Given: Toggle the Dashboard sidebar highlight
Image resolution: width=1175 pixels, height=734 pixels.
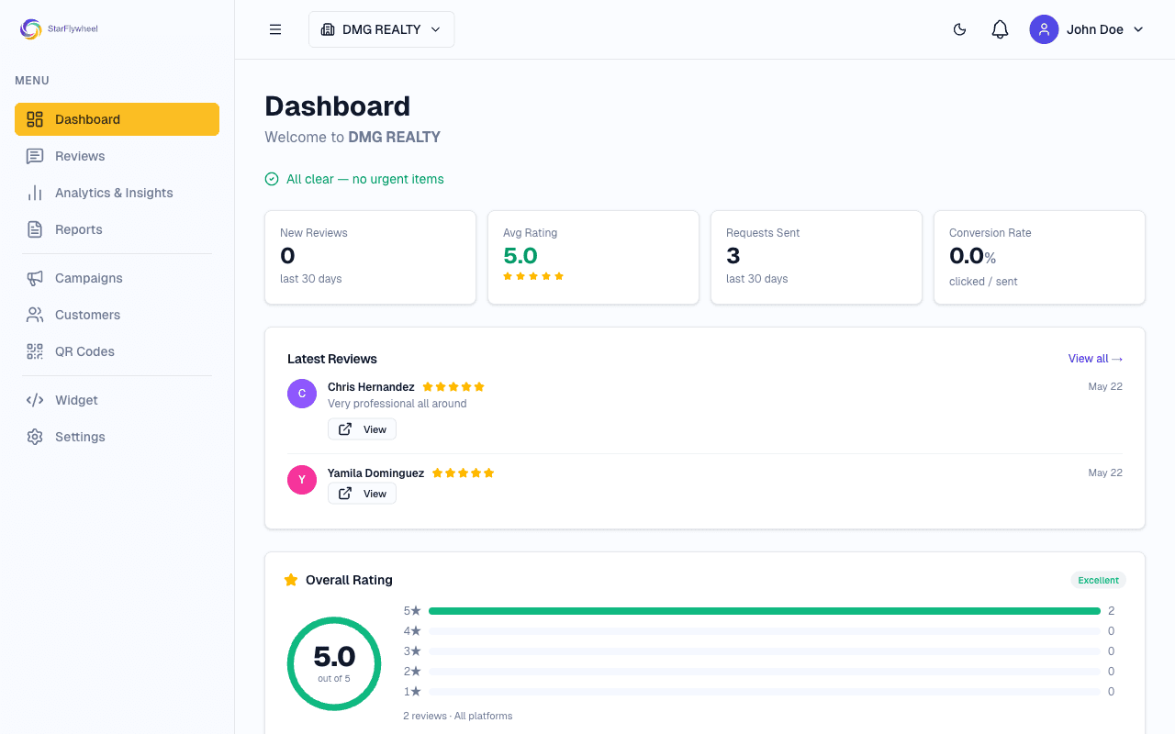Looking at the screenshot, I should pyautogui.click(x=117, y=119).
